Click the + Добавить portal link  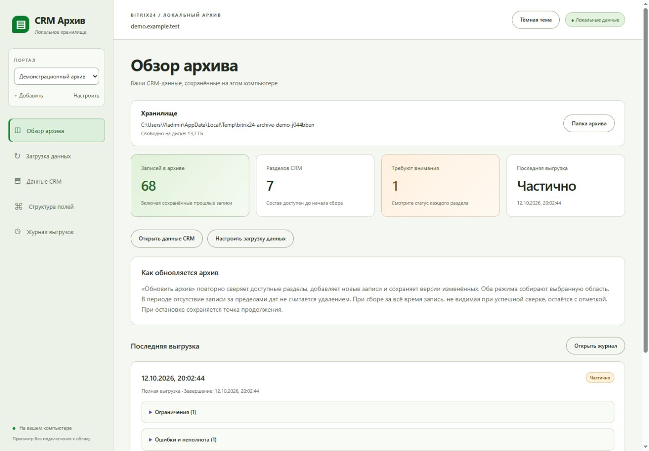(28, 96)
